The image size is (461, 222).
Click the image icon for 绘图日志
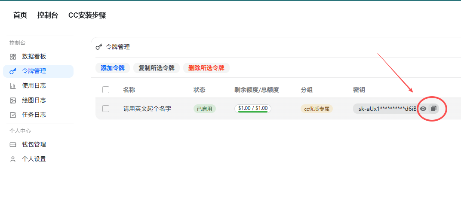(13, 100)
